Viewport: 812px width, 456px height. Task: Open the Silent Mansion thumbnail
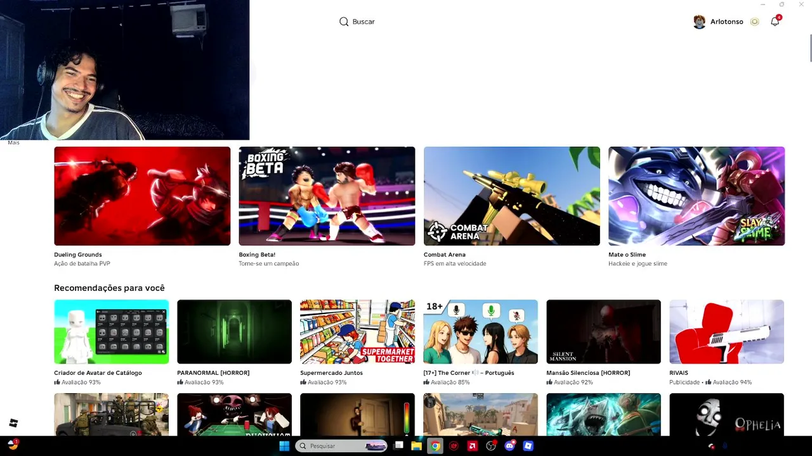603,332
